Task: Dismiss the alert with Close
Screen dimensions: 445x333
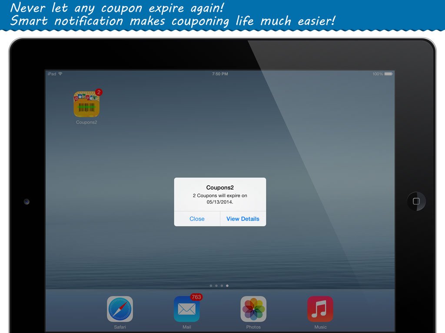Action: click(197, 219)
